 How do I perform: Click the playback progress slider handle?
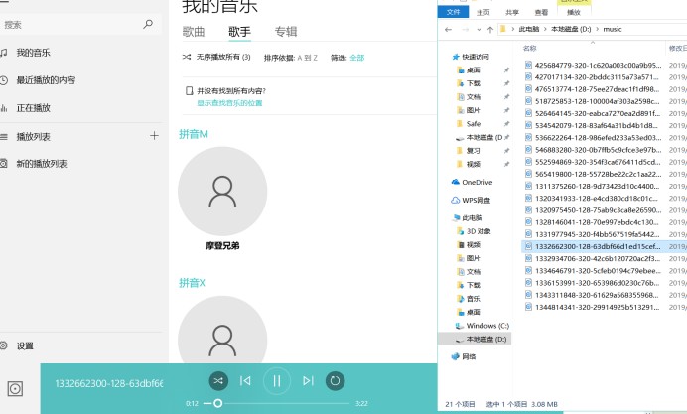coord(217,403)
